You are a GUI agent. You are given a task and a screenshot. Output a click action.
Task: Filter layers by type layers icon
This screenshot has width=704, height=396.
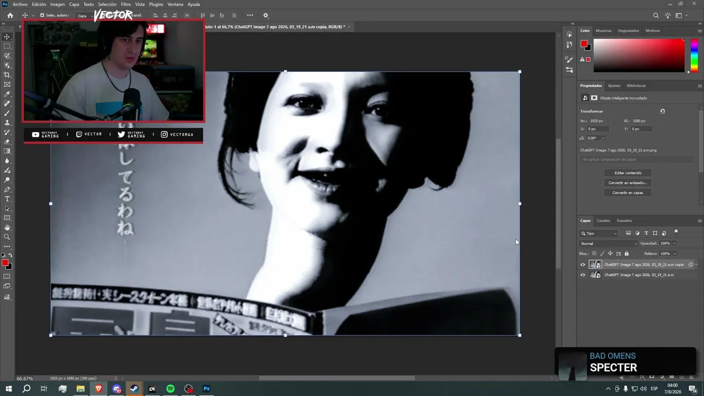click(646, 233)
